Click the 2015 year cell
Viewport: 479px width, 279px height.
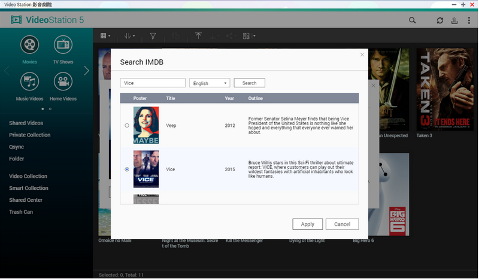(x=230, y=169)
